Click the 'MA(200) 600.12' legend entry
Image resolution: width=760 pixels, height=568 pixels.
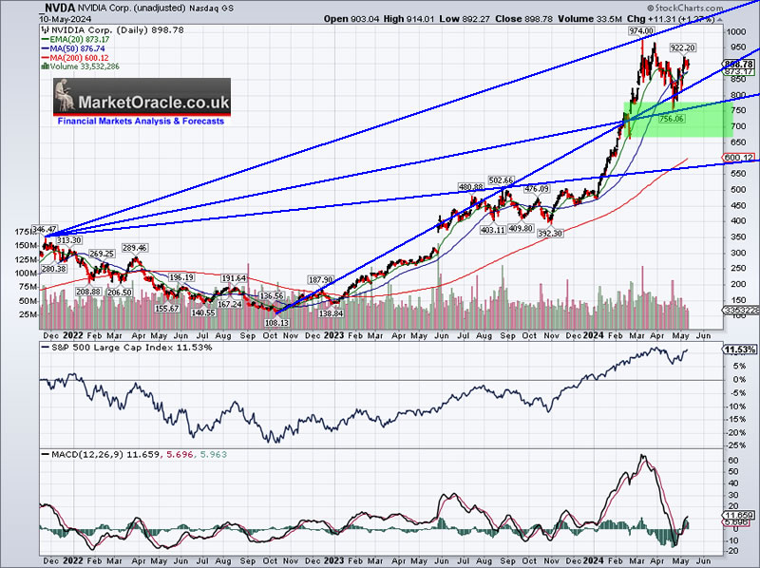76,58
